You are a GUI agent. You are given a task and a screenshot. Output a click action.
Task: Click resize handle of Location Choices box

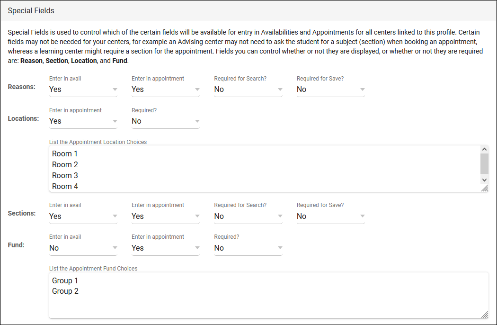tap(485, 189)
